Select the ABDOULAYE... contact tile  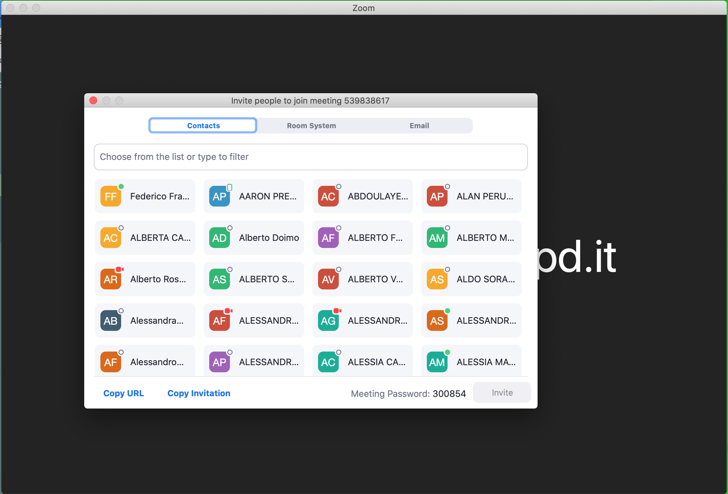click(362, 196)
